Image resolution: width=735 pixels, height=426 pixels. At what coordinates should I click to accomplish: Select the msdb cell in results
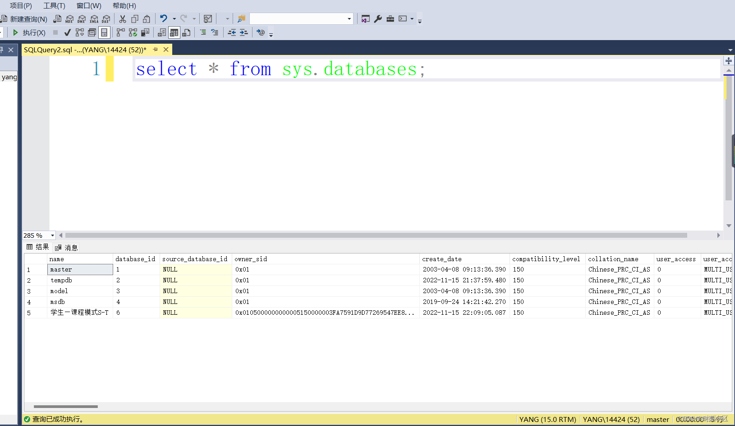coord(80,302)
